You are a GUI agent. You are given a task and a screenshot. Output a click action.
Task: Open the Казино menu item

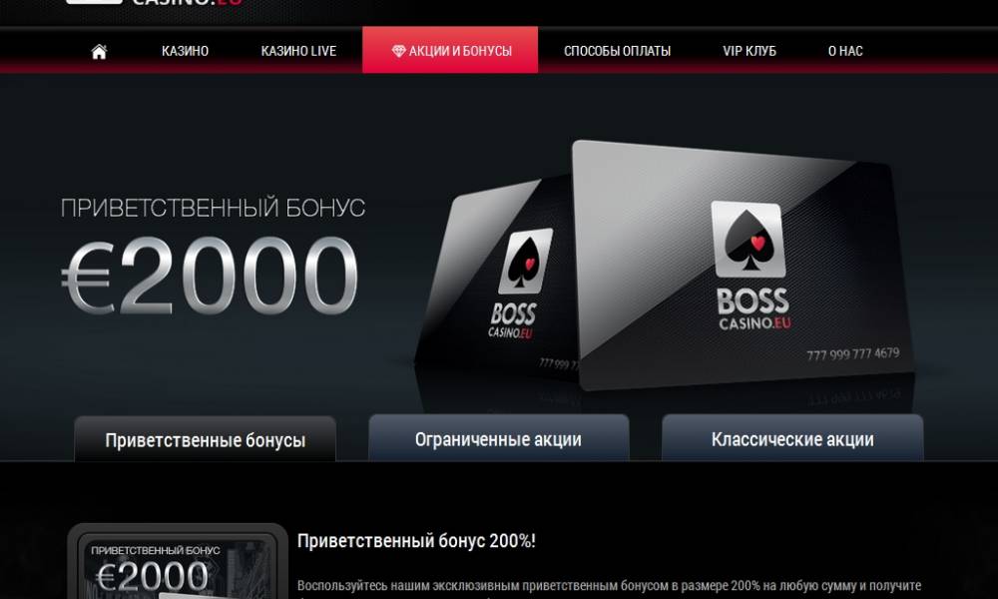186,51
